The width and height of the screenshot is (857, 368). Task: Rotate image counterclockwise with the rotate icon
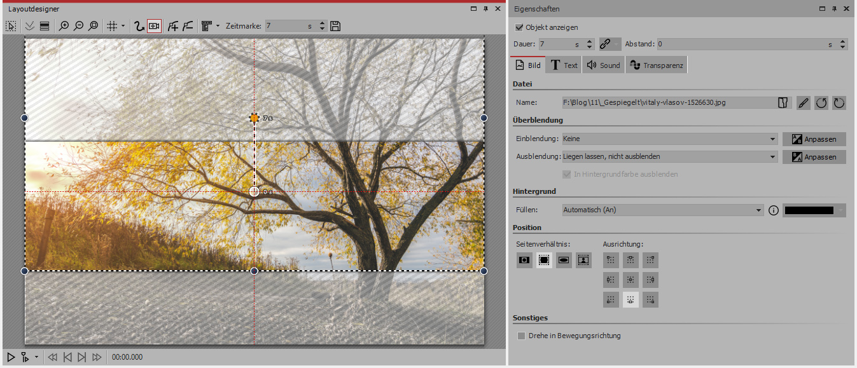[x=821, y=102]
